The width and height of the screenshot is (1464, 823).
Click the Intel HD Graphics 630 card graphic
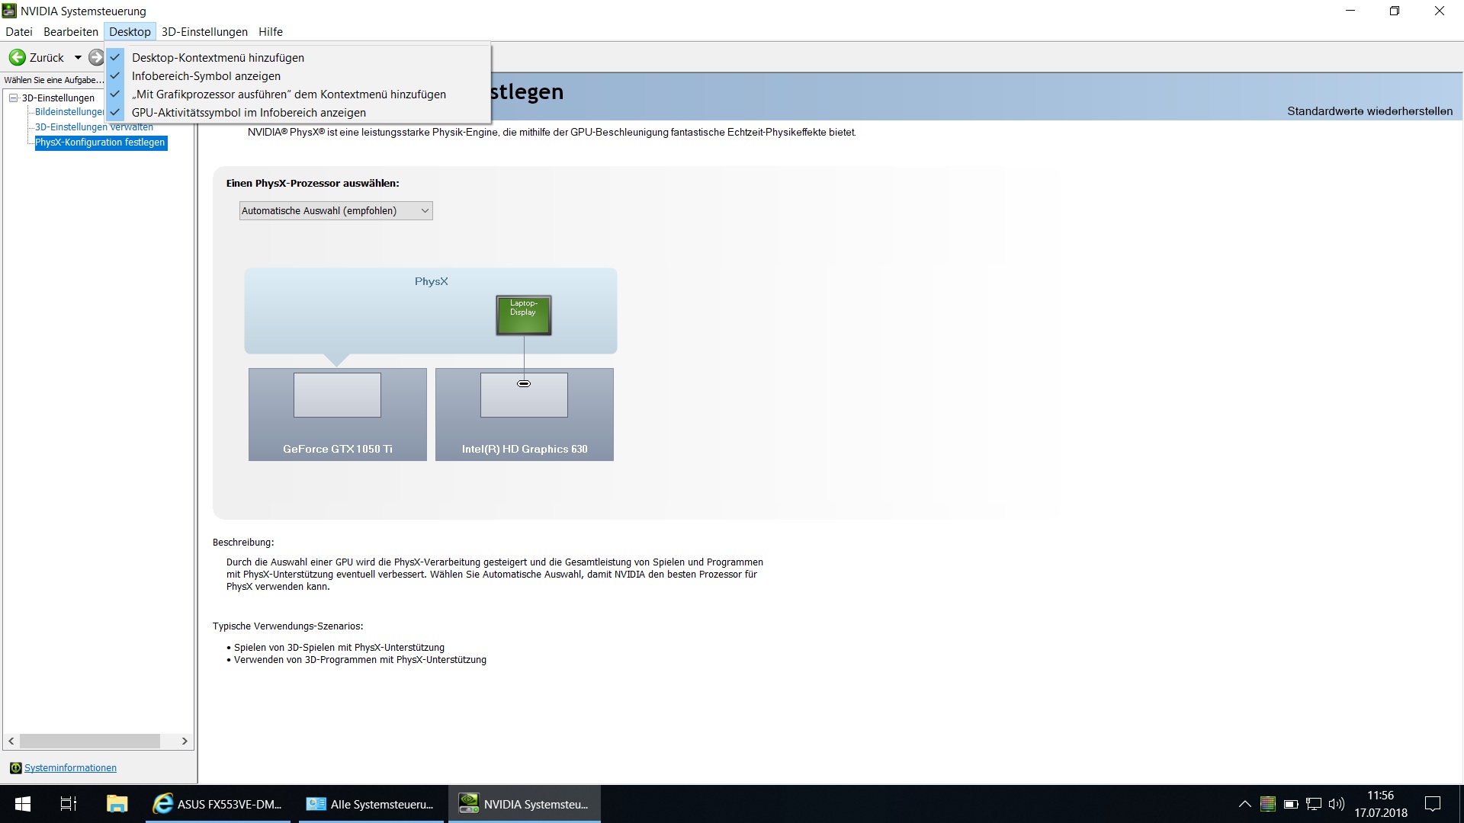click(524, 414)
